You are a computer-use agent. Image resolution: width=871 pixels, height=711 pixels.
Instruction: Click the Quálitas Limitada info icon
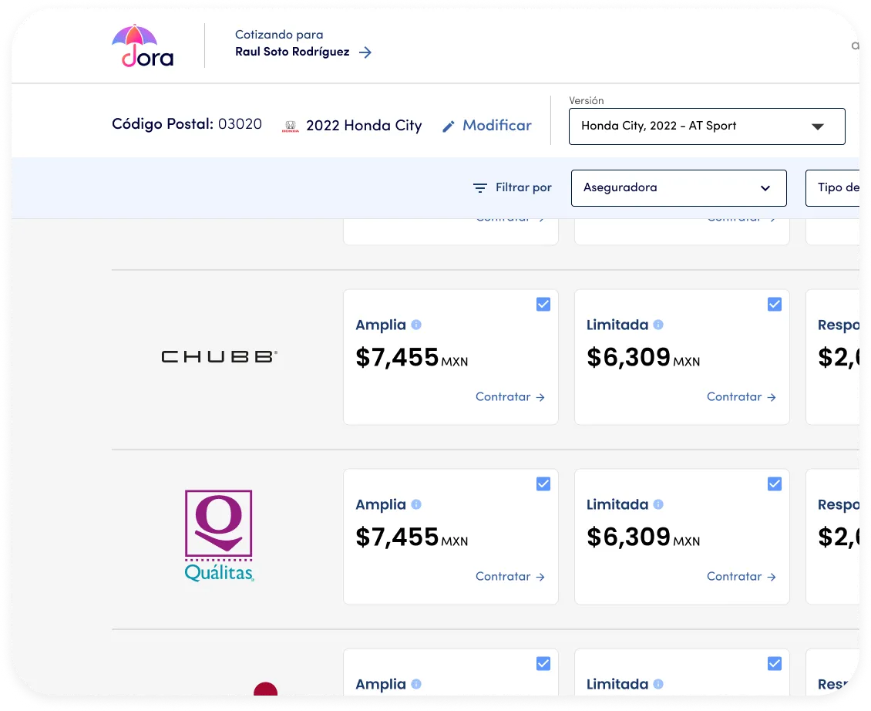click(x=658, y=504)
